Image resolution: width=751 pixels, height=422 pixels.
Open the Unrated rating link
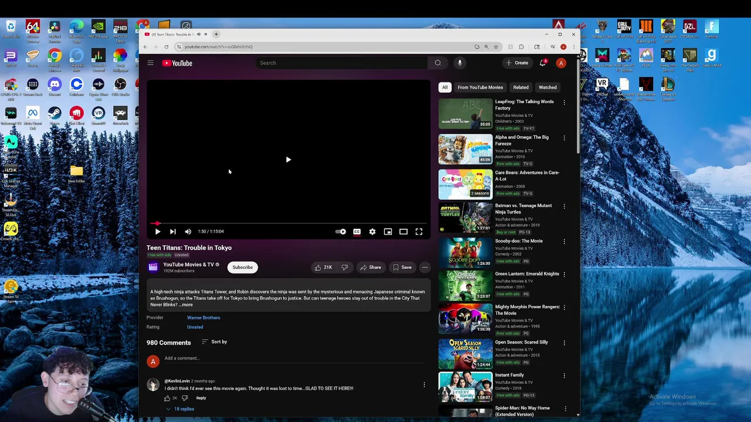195,327
